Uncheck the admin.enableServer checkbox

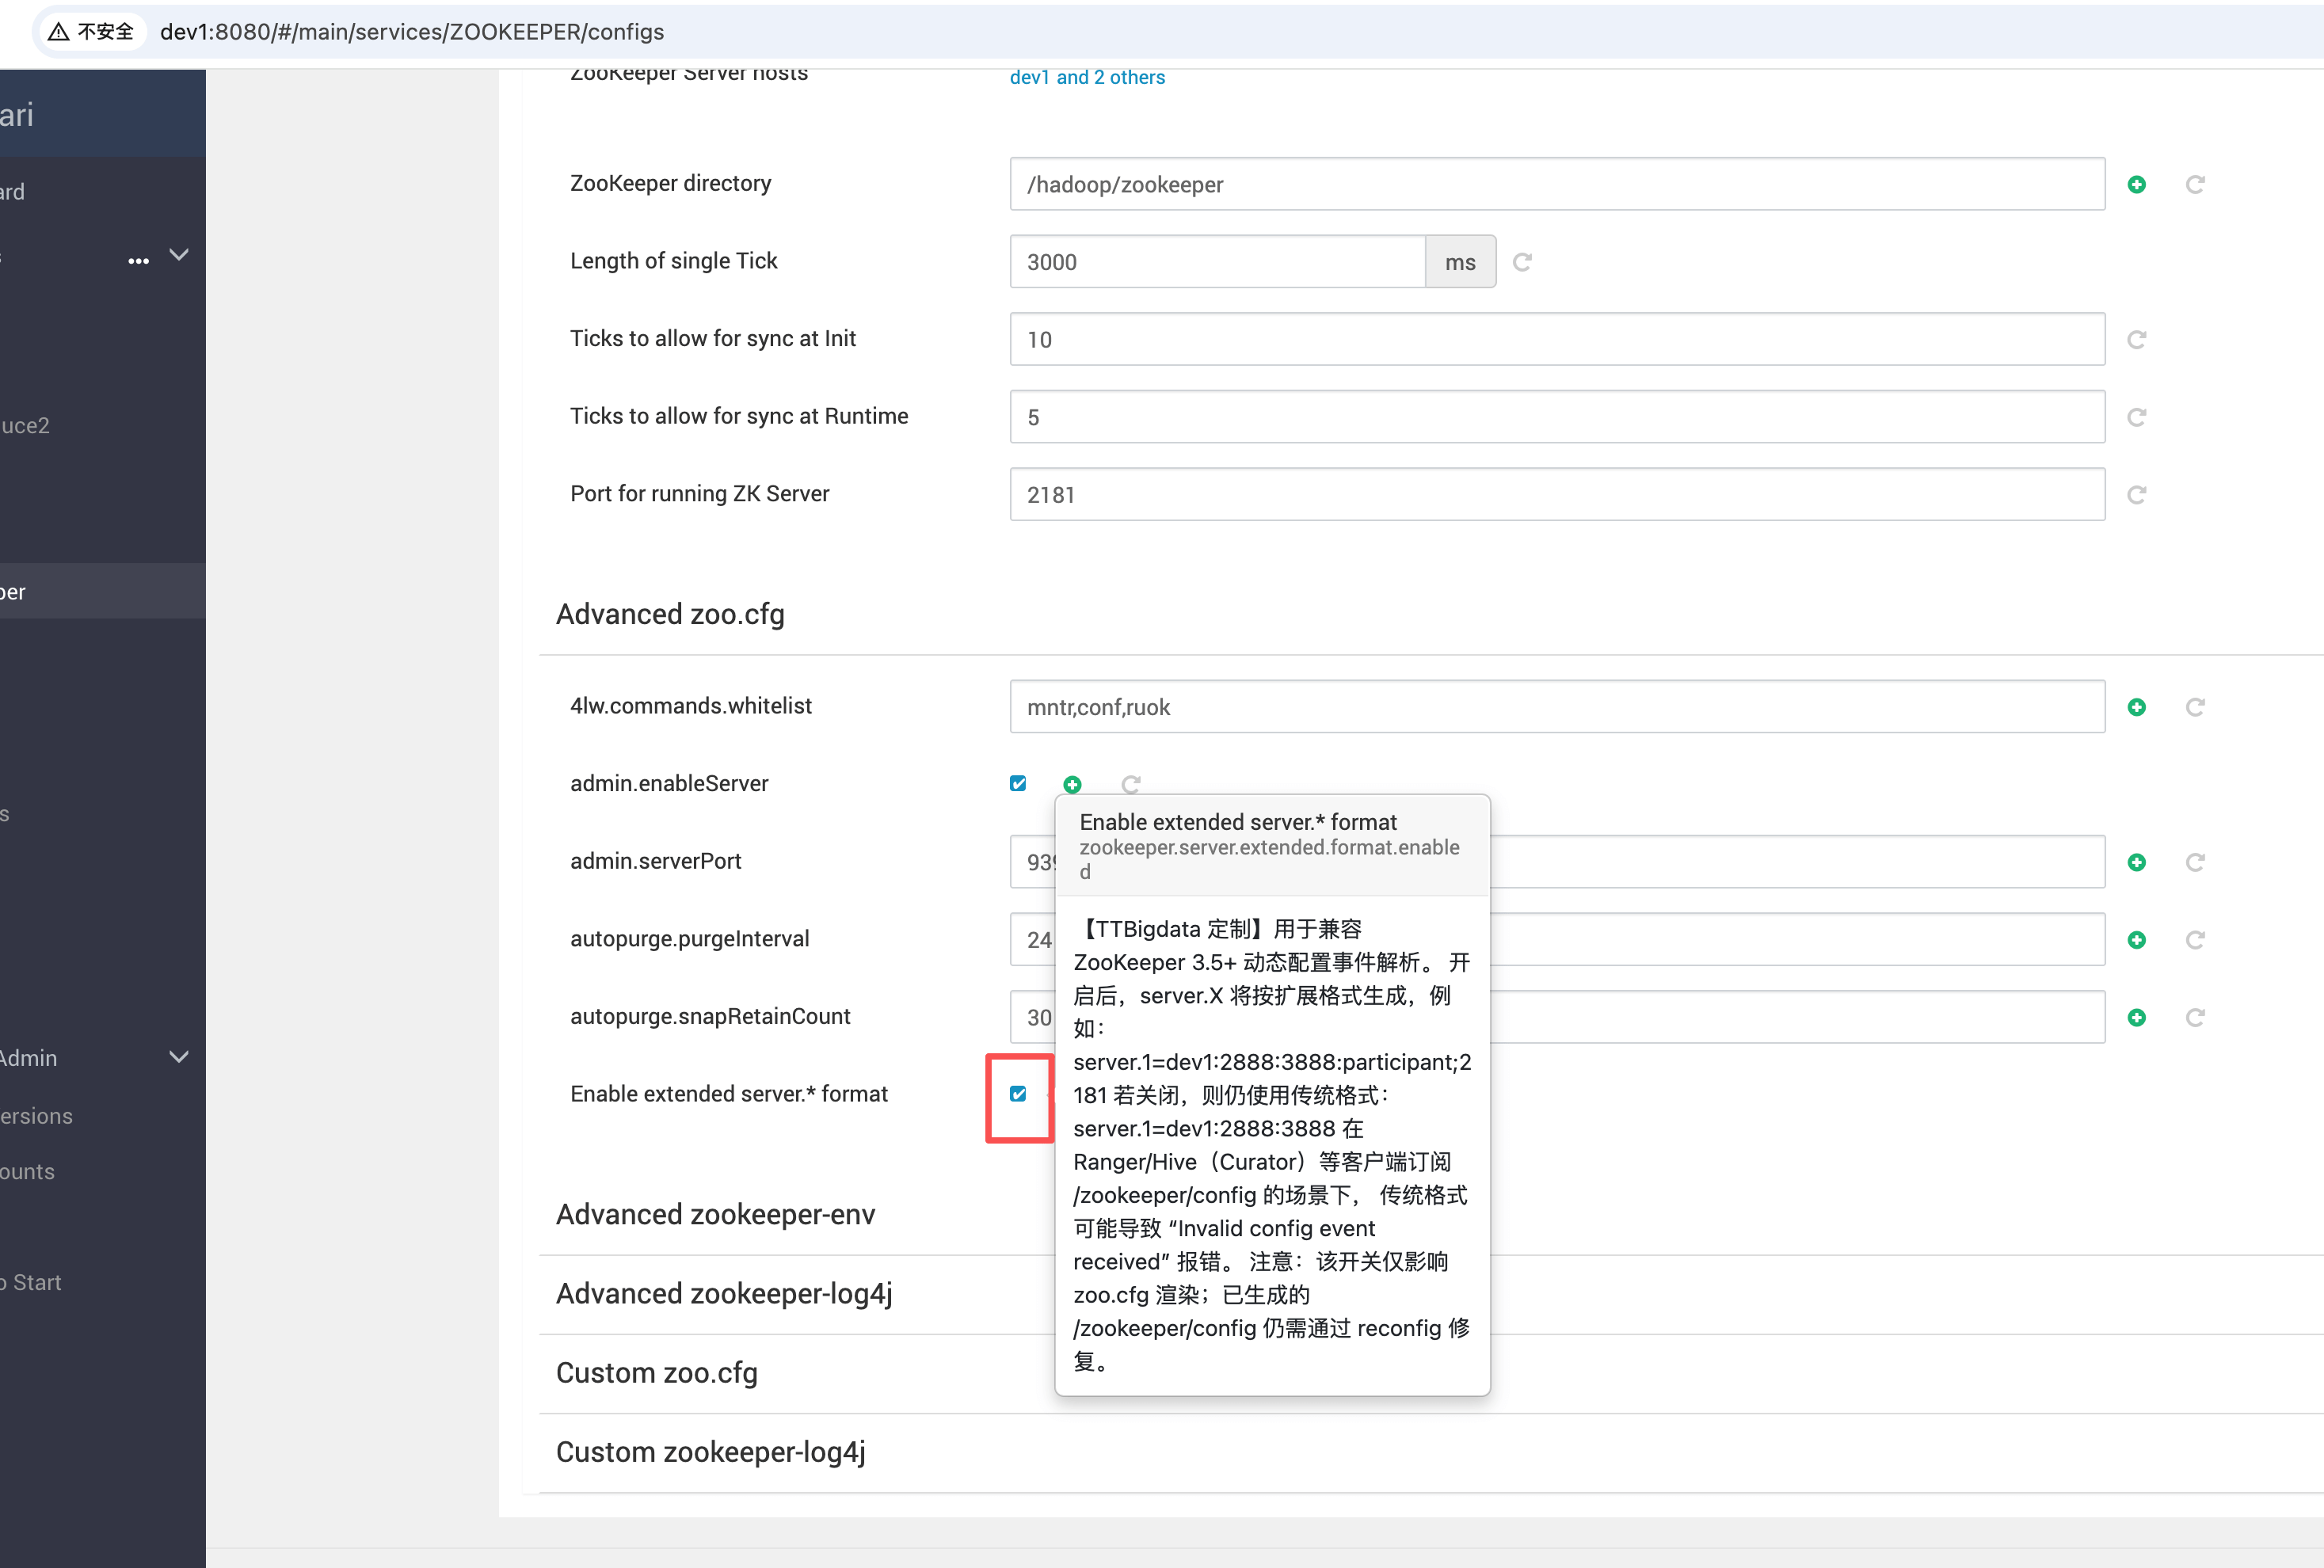point(1018,783)
